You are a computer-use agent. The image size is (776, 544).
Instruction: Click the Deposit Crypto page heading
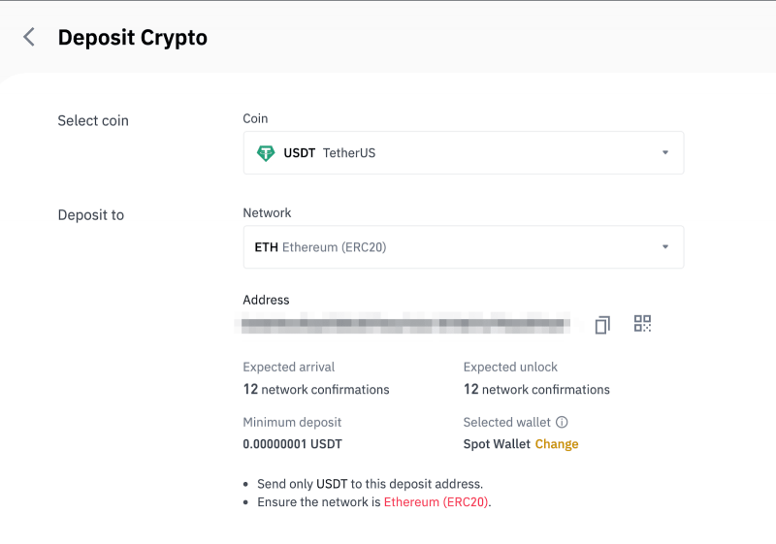[133, 38]
